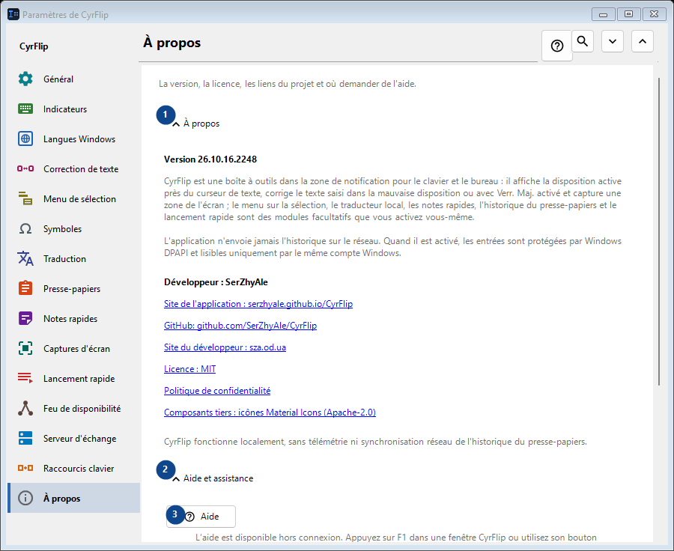Viewport: 674px width, 551px height.
Task: Click the Serveur d'échange server icon
Action: (x=25, y=439)
